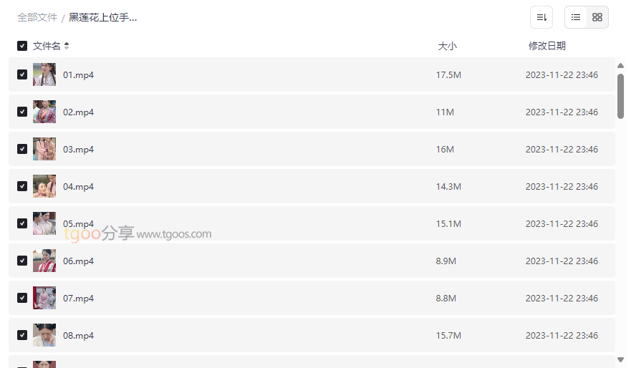Switch to grid view layout
626x368 pixels.
point(597,17)
